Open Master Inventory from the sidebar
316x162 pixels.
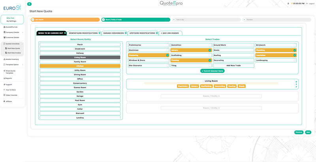[x=12, y=59]
